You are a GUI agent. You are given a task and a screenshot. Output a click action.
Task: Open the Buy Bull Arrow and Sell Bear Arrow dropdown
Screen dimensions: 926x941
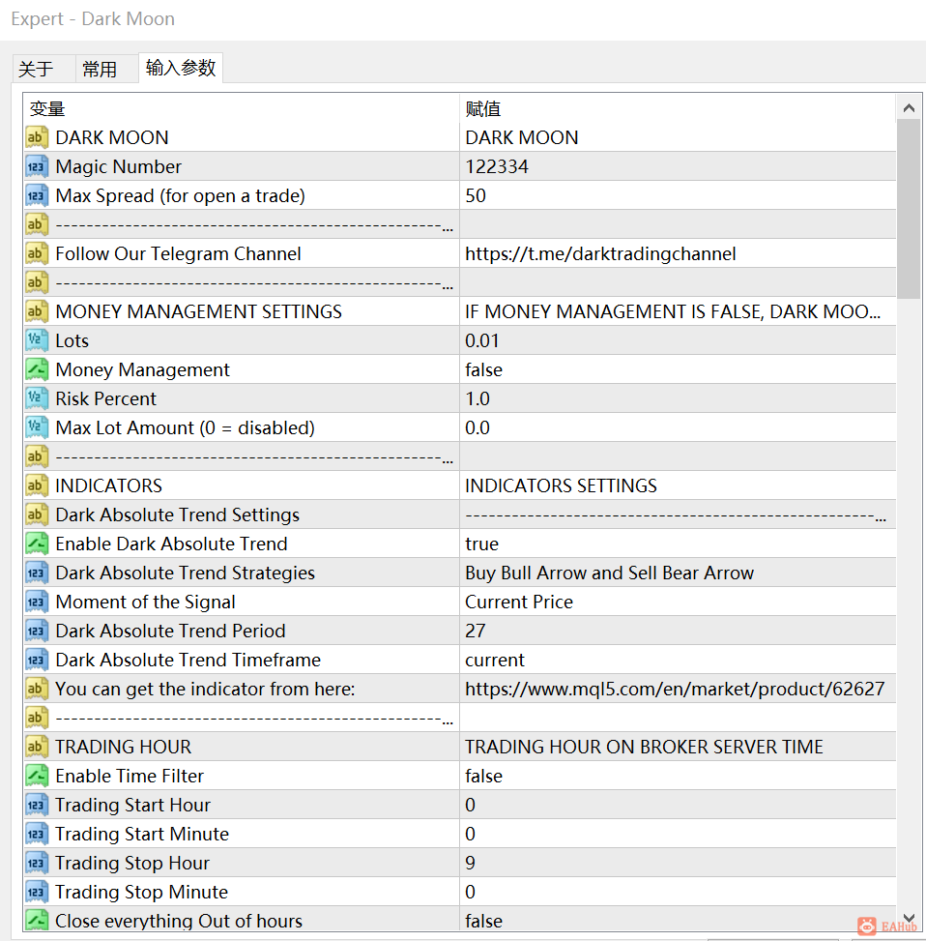pos(678,573)
